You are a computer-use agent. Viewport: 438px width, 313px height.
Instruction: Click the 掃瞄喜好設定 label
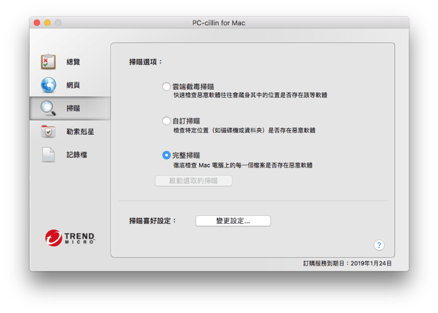coord(153,221)
